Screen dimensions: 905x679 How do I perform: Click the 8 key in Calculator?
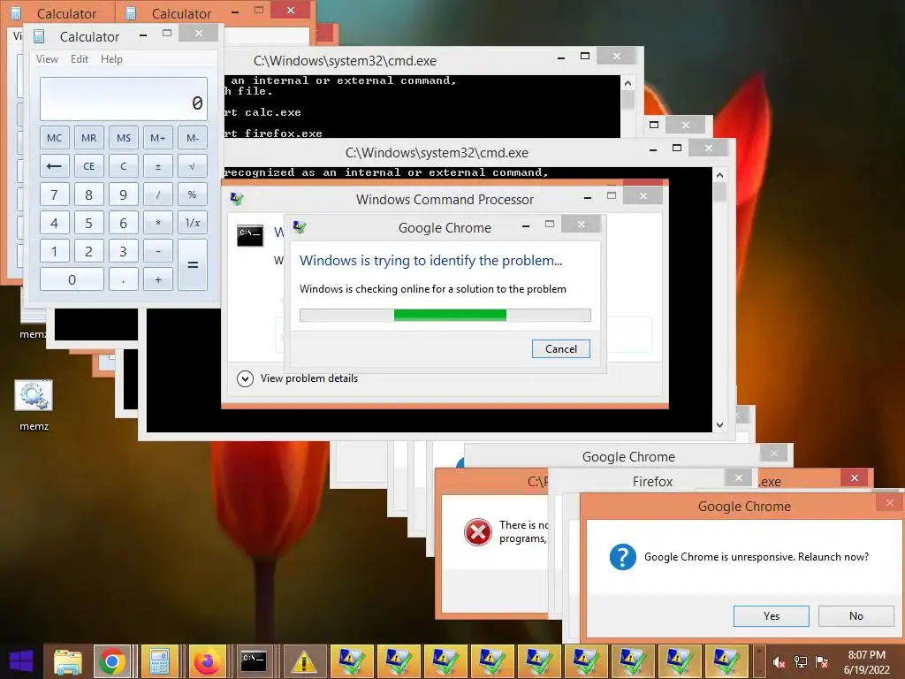tap(89, 195)
